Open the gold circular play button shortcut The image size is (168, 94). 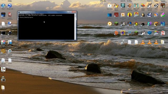point(110,24)
